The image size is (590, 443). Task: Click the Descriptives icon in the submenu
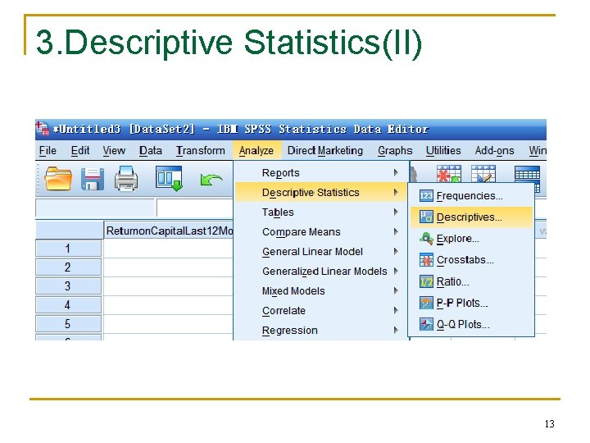[426, 217]
